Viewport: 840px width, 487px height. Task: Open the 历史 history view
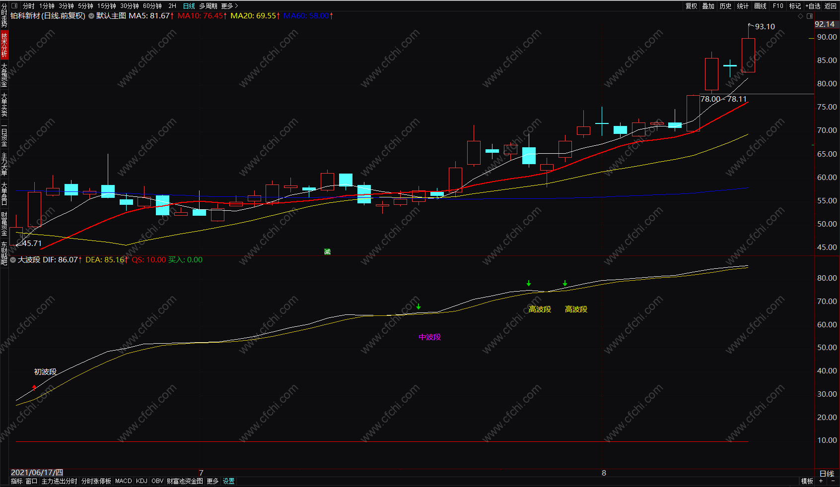coord(725,6)
